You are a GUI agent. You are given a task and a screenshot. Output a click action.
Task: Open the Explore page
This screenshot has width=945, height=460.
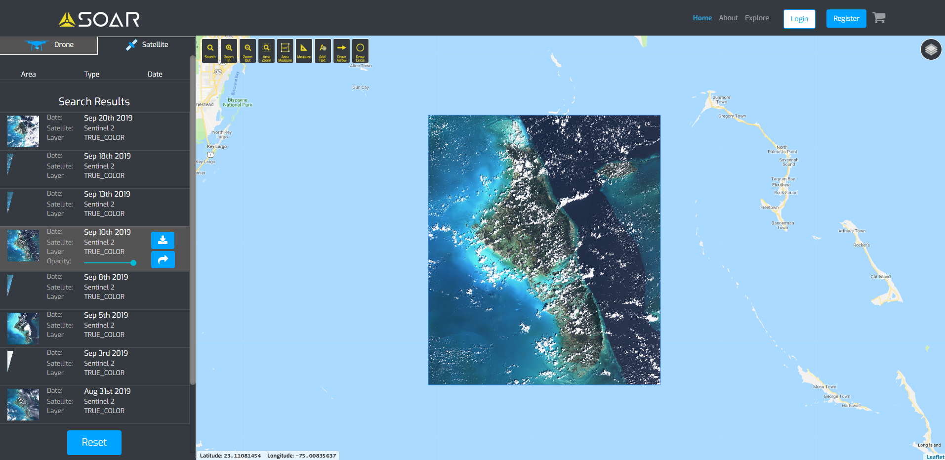click(757, 18)
